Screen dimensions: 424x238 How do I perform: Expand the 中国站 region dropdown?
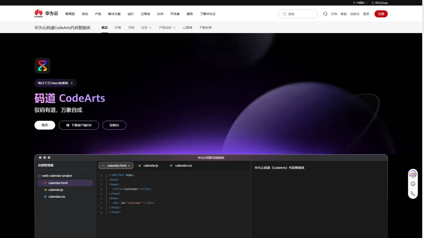point(366,3)
